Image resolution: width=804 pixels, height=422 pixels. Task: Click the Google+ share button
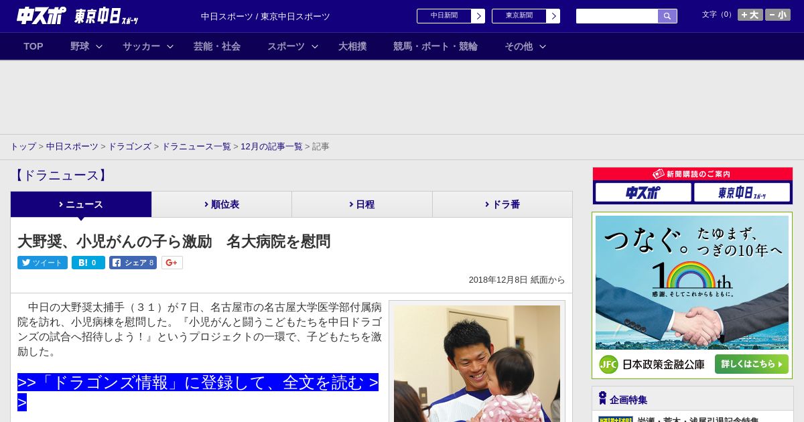click(x=172, y=263)
